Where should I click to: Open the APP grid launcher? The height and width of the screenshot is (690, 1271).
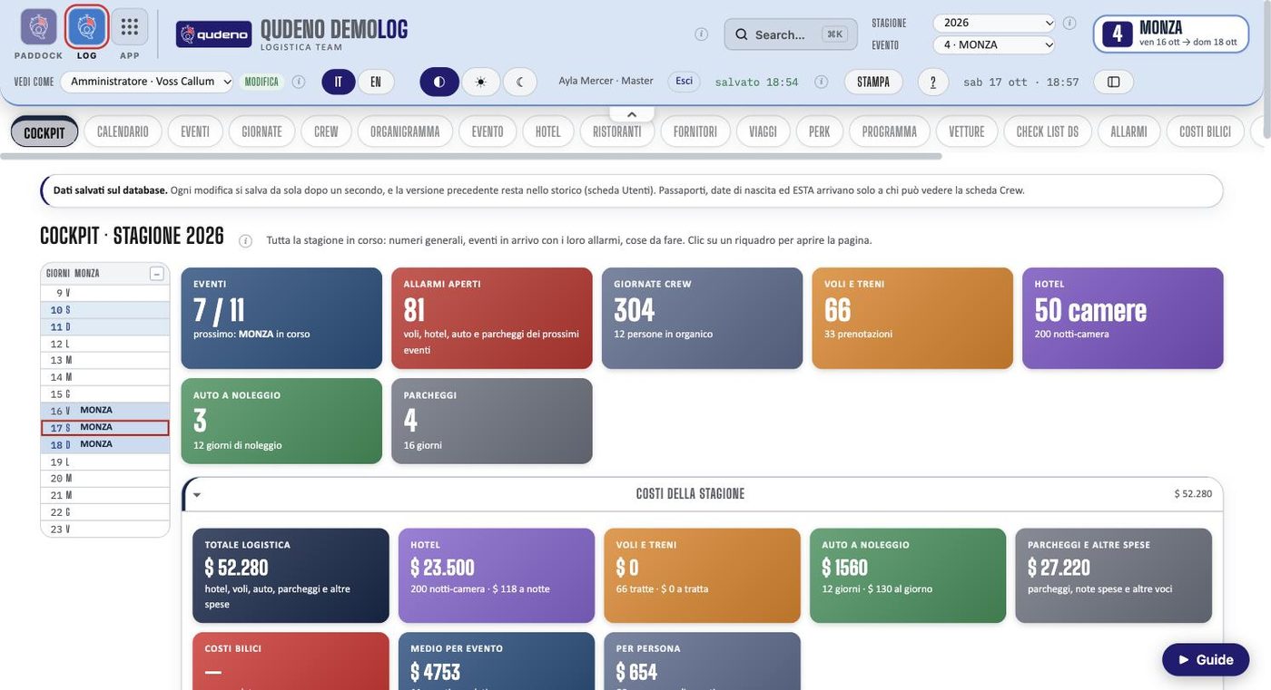click(130, 27)
